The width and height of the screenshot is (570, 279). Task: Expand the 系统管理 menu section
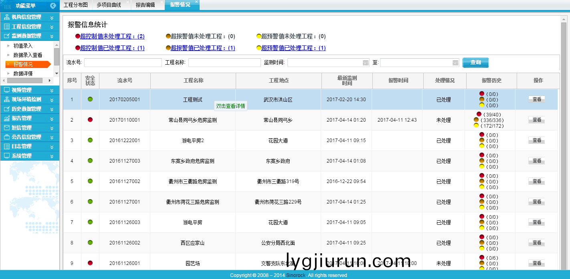point(52,156)
